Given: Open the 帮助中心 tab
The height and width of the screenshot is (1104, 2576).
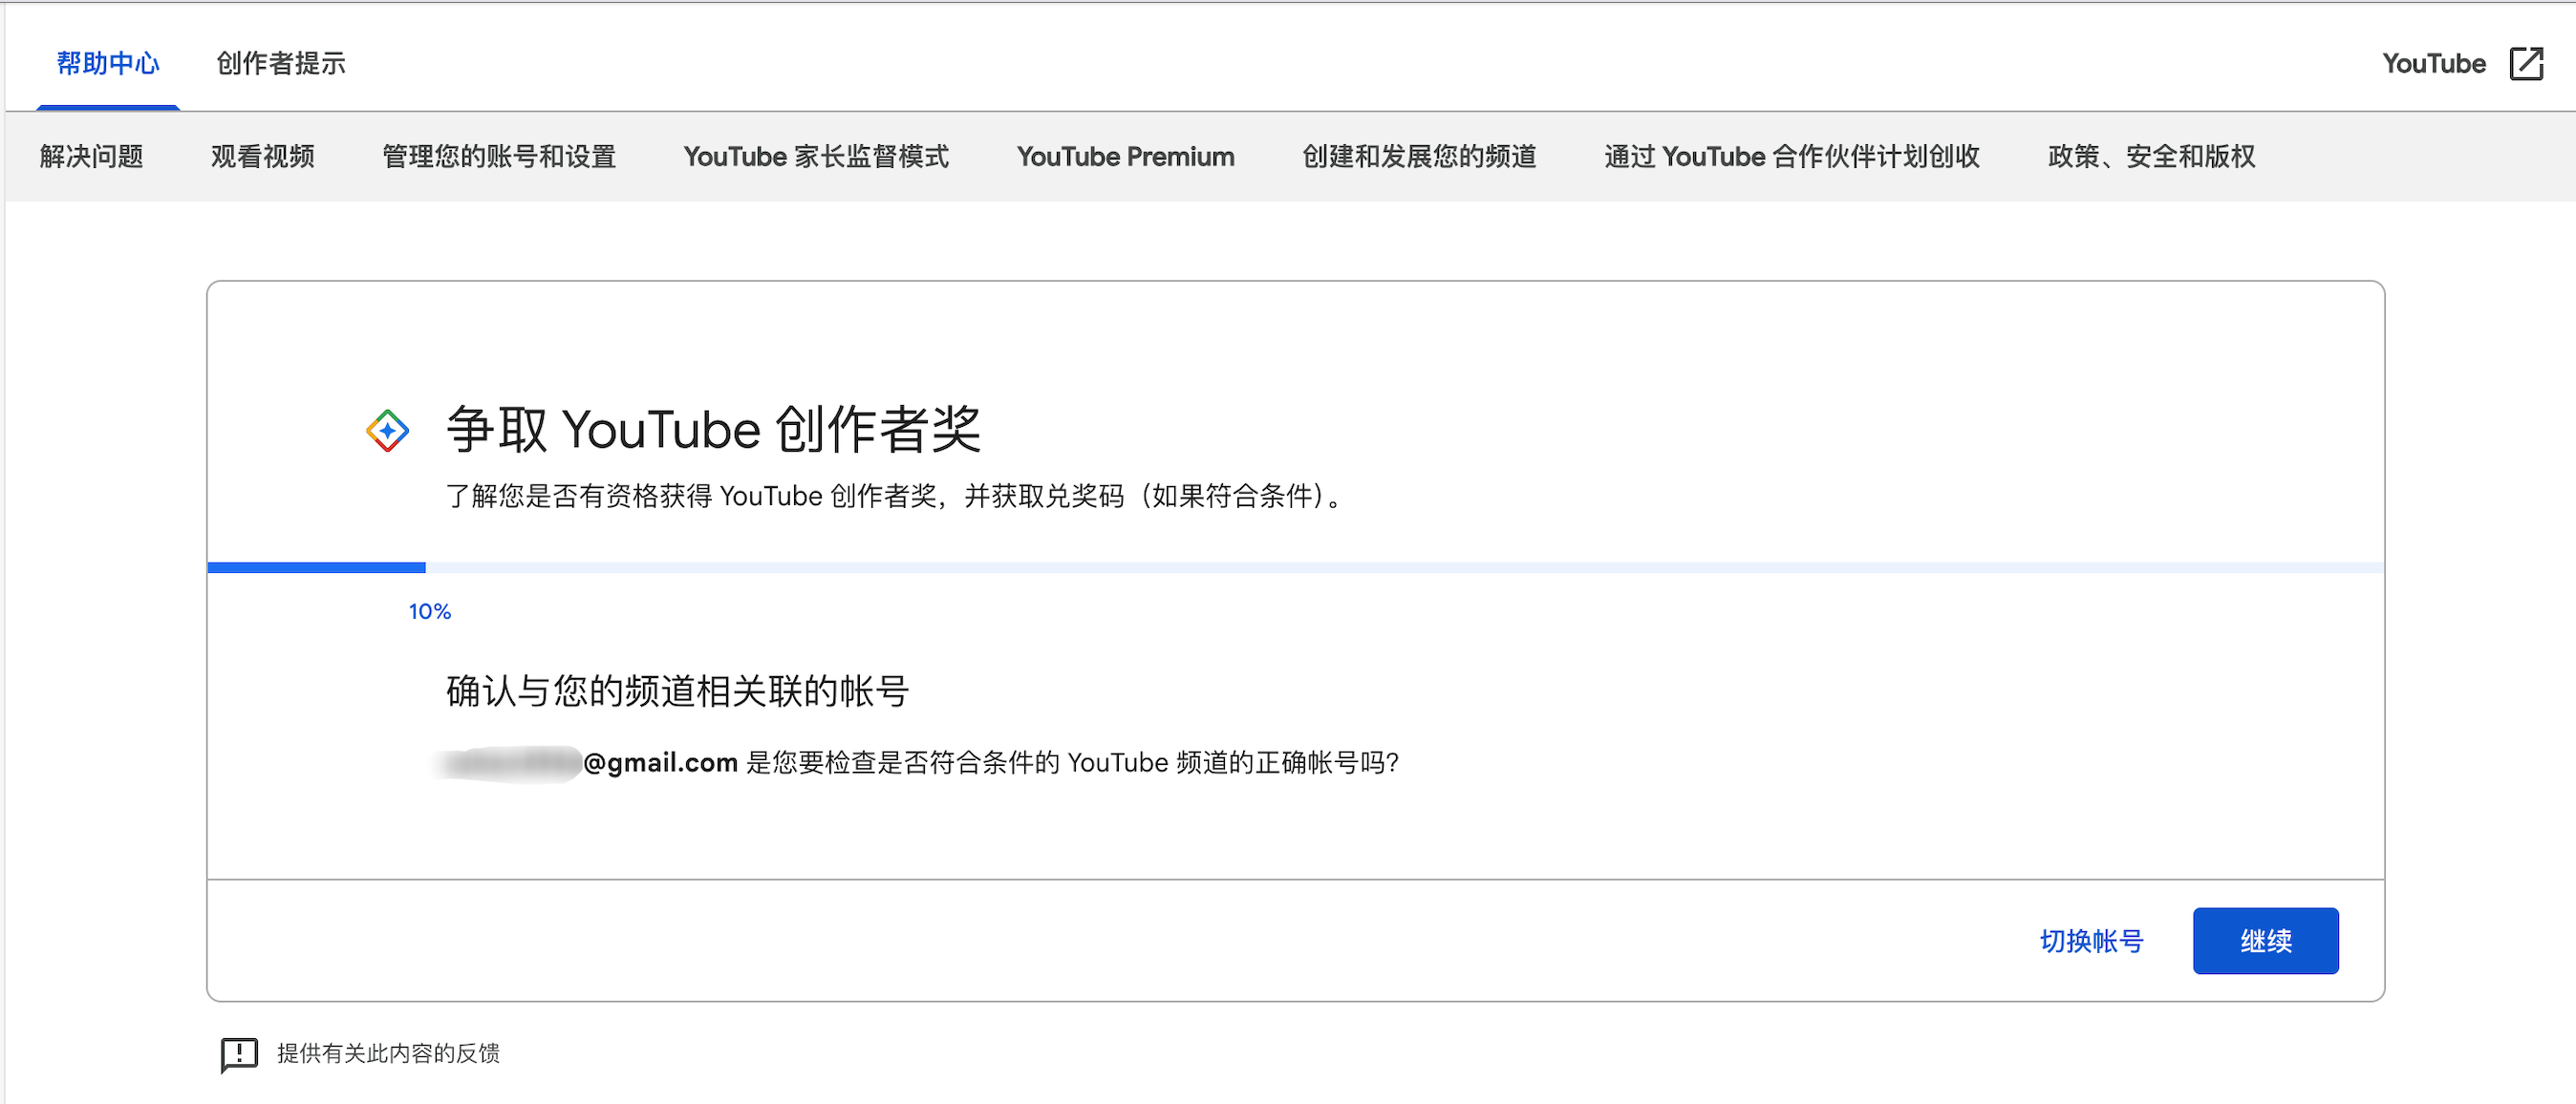Looking at the screenshot, I should click(x=108, y=63).
